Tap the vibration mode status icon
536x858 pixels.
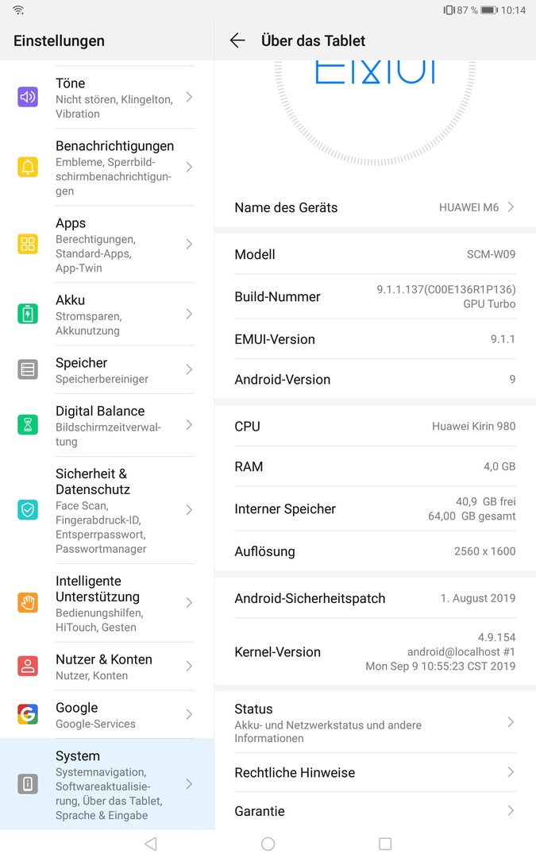pyautogui.click(x=449, y=10)
